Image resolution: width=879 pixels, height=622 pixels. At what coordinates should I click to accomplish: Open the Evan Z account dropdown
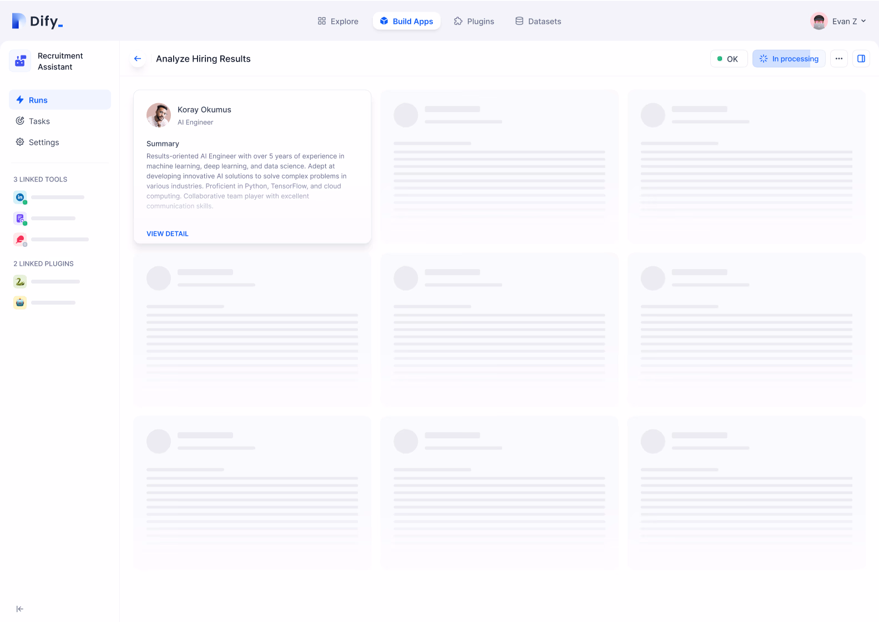[x=838, y=21]
